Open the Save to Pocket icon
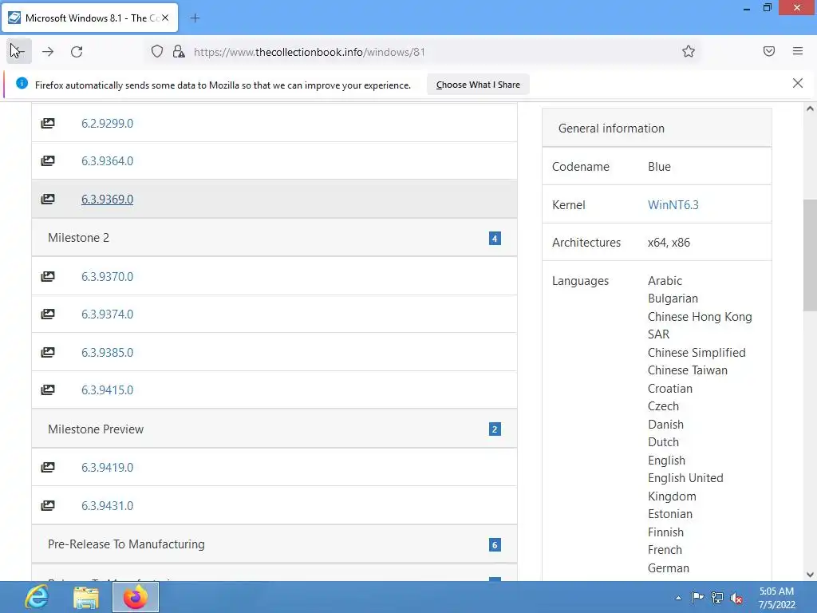 coord(768,51)
